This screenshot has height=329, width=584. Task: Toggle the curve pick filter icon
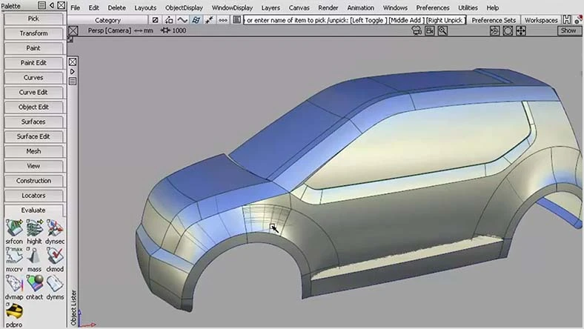pos(182,20)
